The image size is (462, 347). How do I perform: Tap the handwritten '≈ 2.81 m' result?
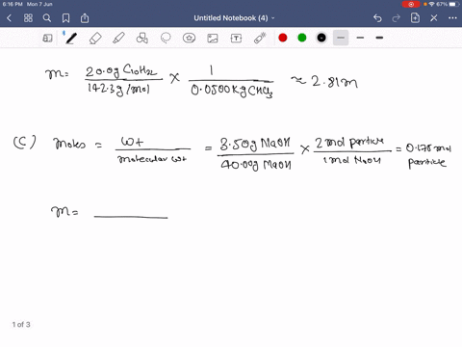324,82
